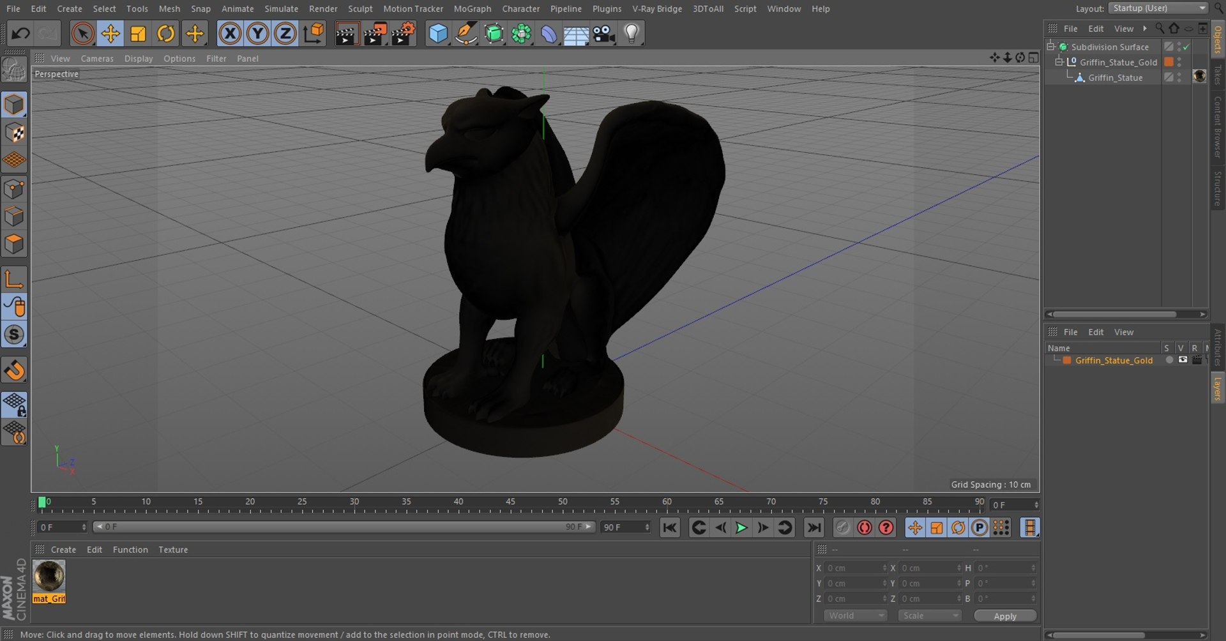The image size is (1226, 641).
Task: Select the Live Selection tool
Action: pos(82,33)
